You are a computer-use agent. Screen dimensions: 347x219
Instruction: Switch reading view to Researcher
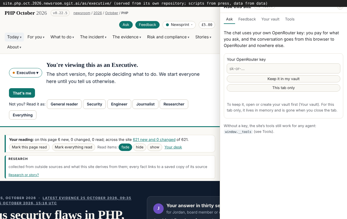tap(174, 104)
